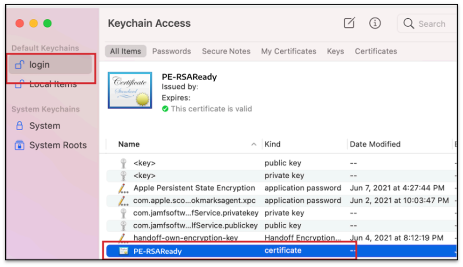Show the Secure Notes tab
The height and width of the screenshot is (267, 463).
226,51
